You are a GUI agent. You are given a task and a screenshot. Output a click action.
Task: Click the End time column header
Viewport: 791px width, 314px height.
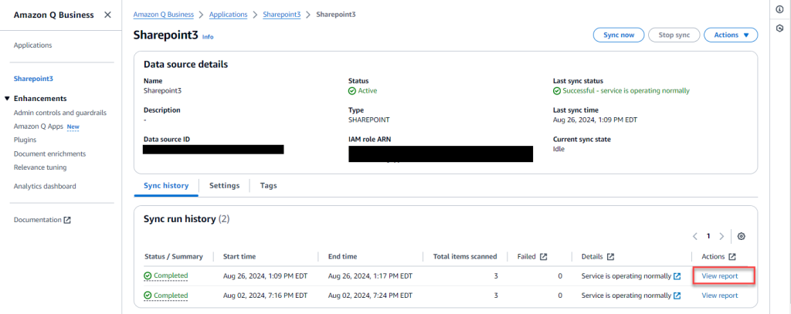coord(342,257)
